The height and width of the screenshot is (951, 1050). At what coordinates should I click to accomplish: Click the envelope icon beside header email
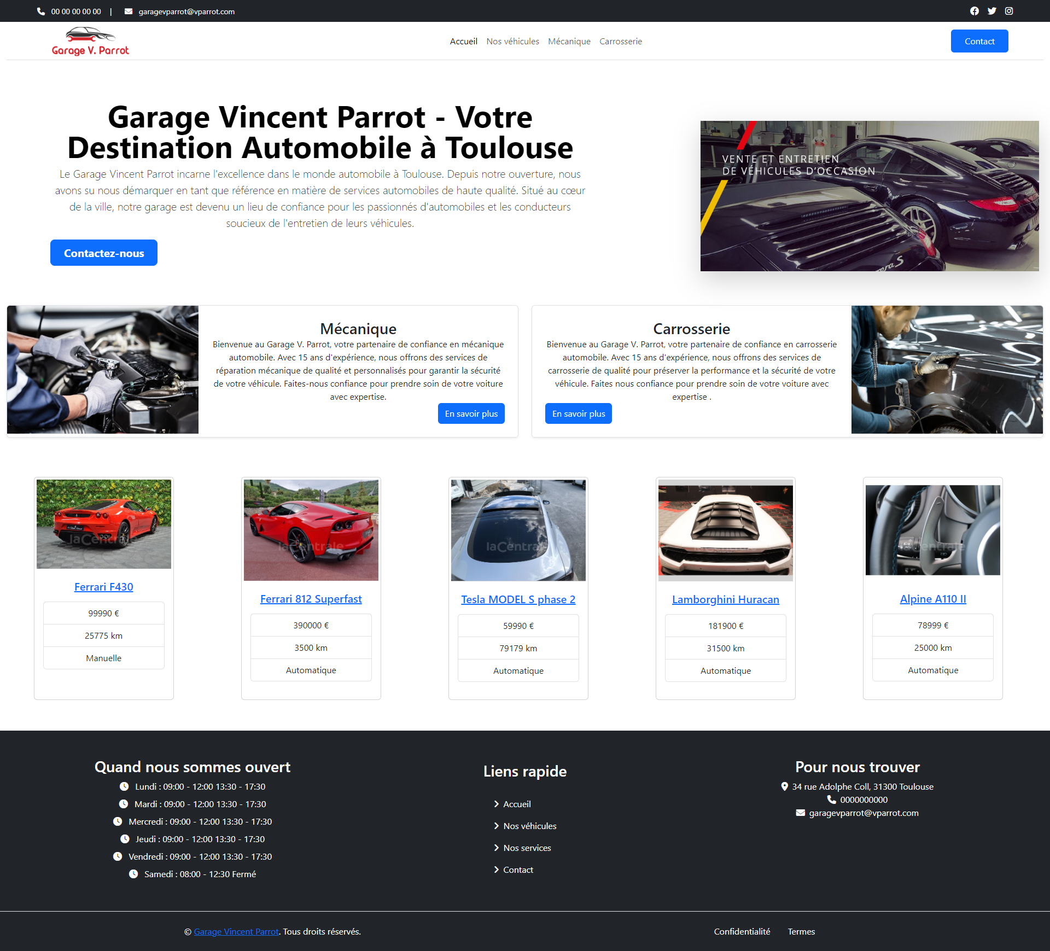click(x=129, y=11)
